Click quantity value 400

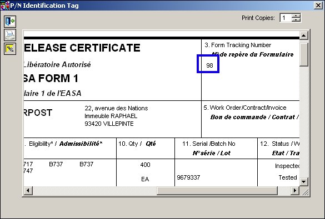145,165
